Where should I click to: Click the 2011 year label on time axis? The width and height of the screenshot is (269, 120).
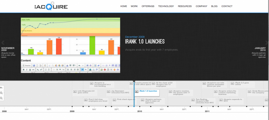click(x=207, y=111)
